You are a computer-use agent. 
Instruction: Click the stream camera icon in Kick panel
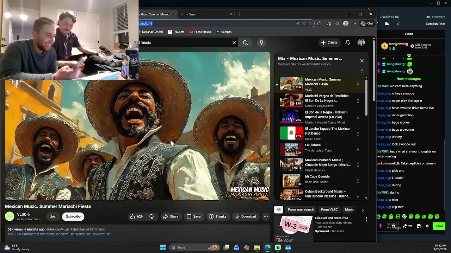pos(387,24)
